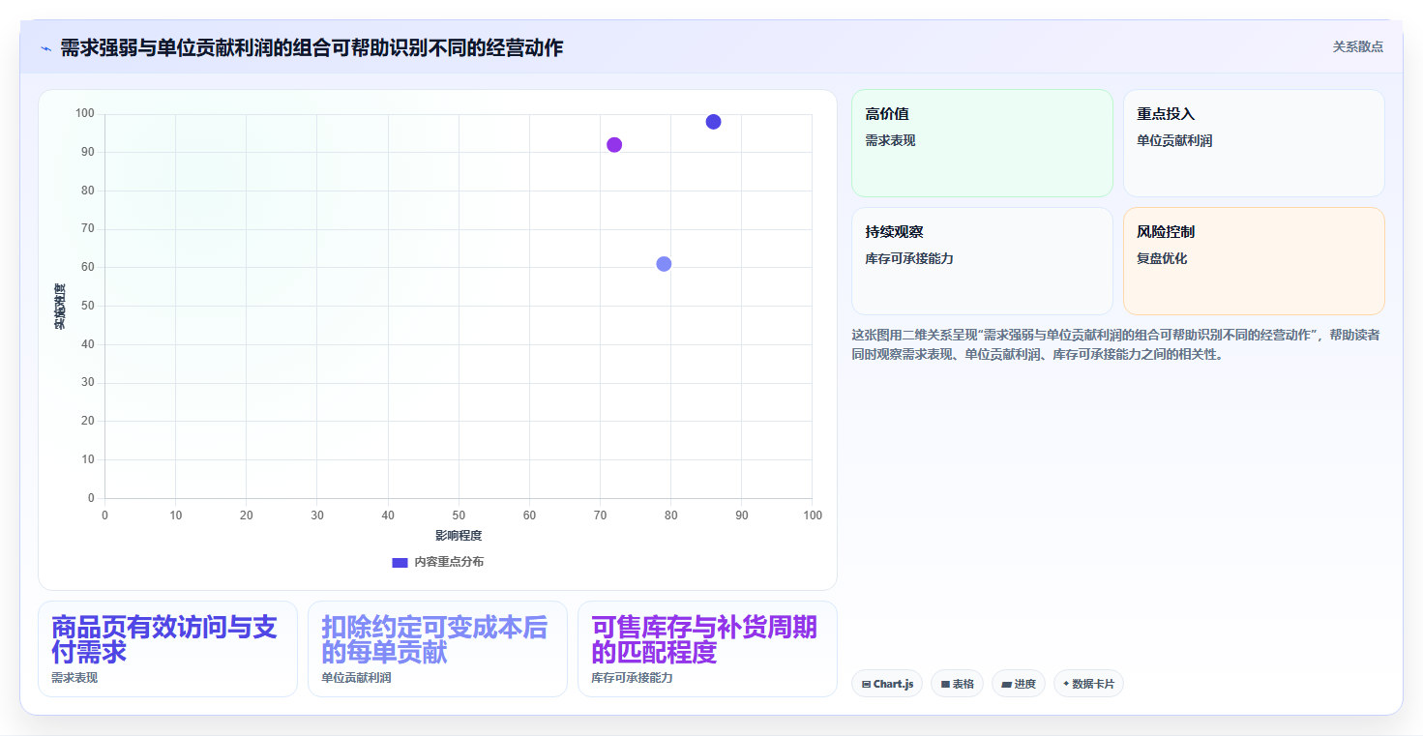Image resolution: width=1423 pixels, height=736 pixels.
Task: Click the 库存可承接能力 caption under the third metric card
Action: coord(632,678)
